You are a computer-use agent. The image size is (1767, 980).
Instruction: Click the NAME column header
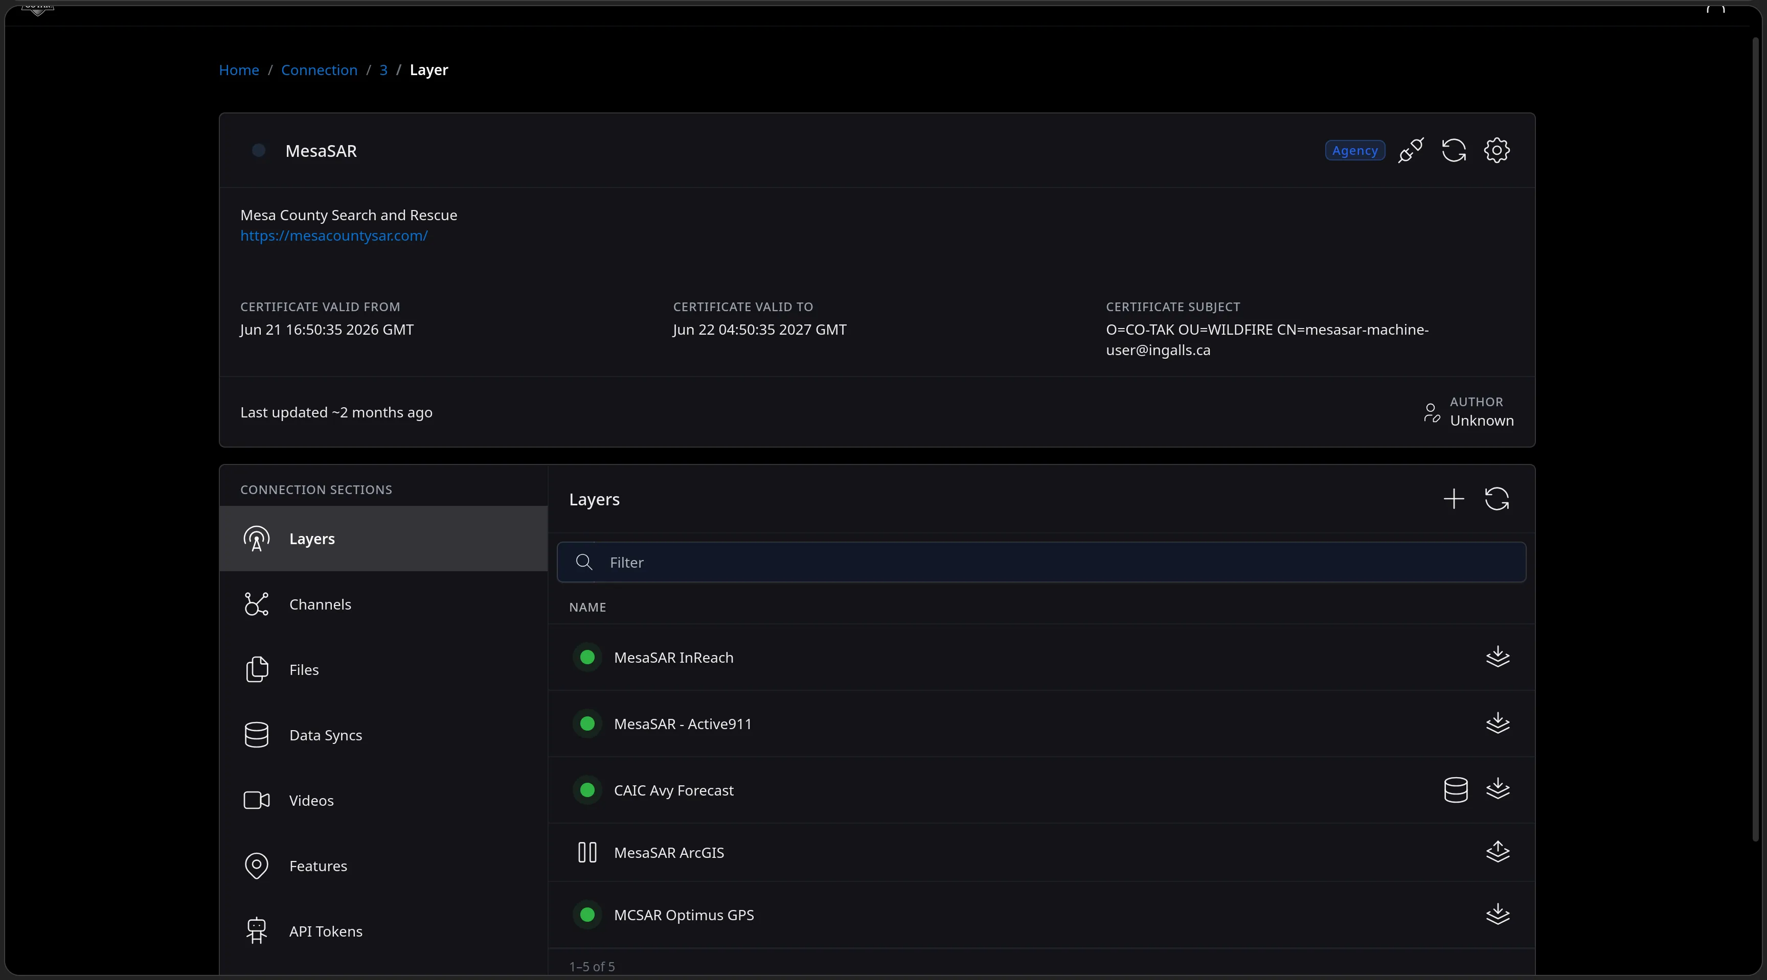point(587,607)
